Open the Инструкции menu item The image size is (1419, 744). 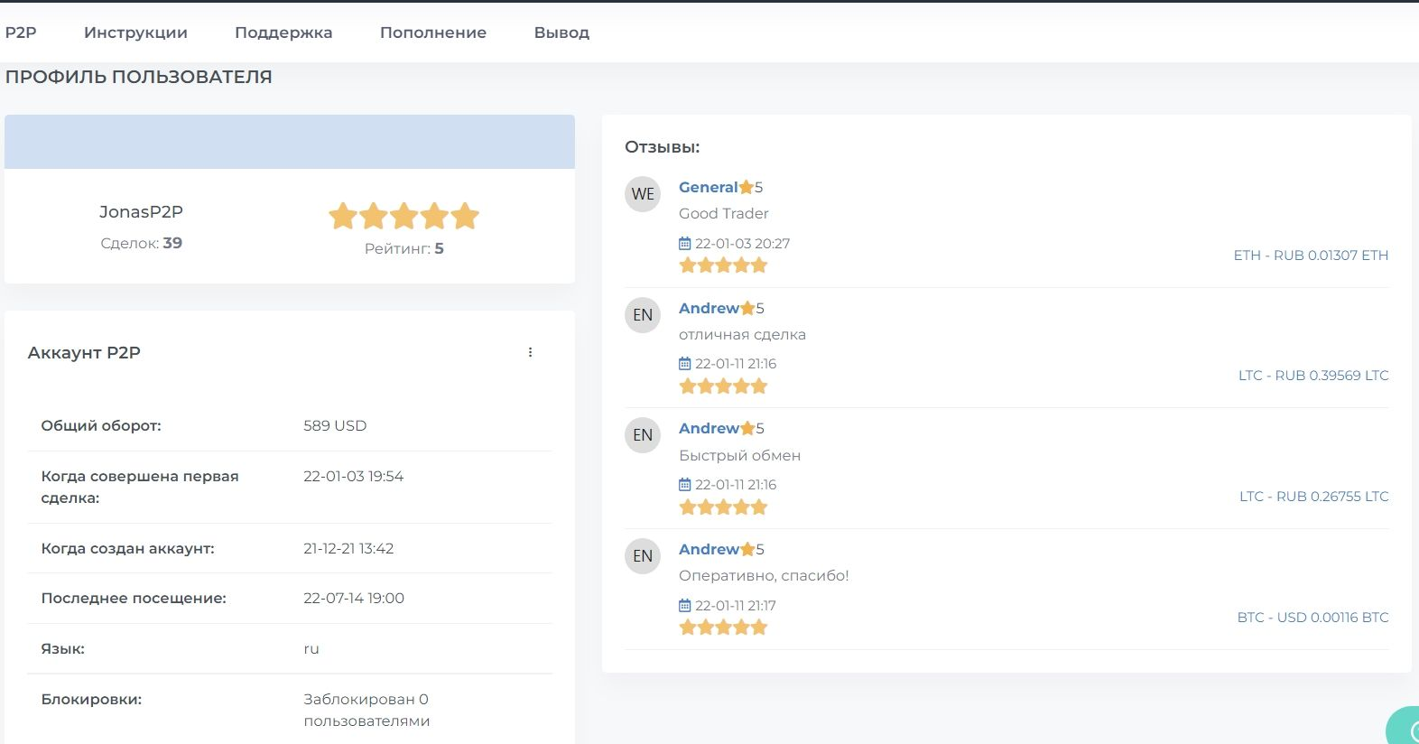click(135, 33)
